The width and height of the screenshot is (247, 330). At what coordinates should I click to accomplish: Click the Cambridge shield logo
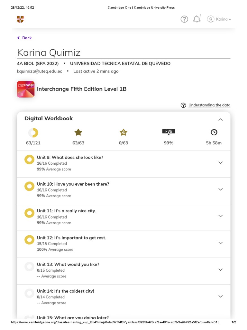tap(20, 19)
